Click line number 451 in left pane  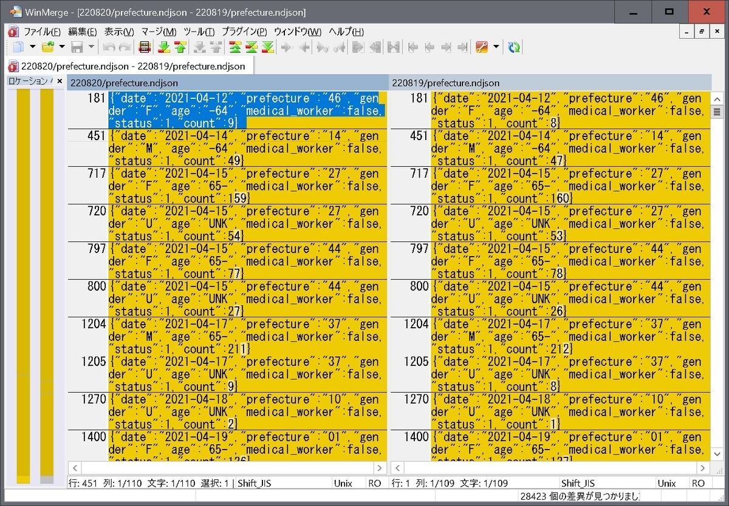[97, 135]
